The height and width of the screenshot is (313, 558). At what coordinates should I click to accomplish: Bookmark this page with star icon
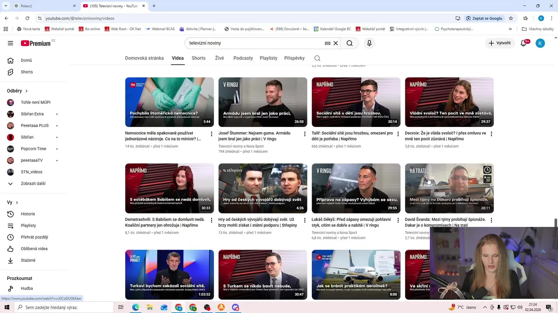coord(511,18)
